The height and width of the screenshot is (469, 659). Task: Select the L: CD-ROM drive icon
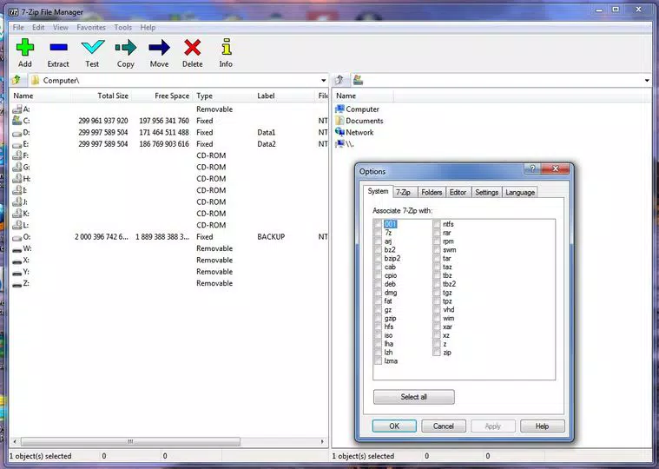16,225
